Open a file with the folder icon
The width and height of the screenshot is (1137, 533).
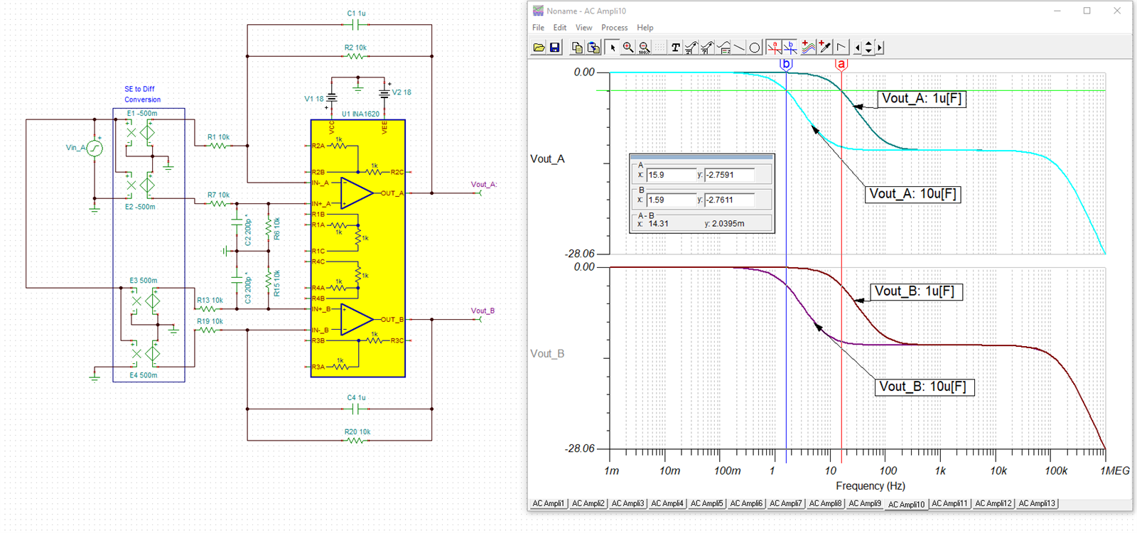539,48
